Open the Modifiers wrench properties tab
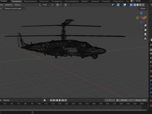The height and width of the screenshot is (114, 152). 151,80
